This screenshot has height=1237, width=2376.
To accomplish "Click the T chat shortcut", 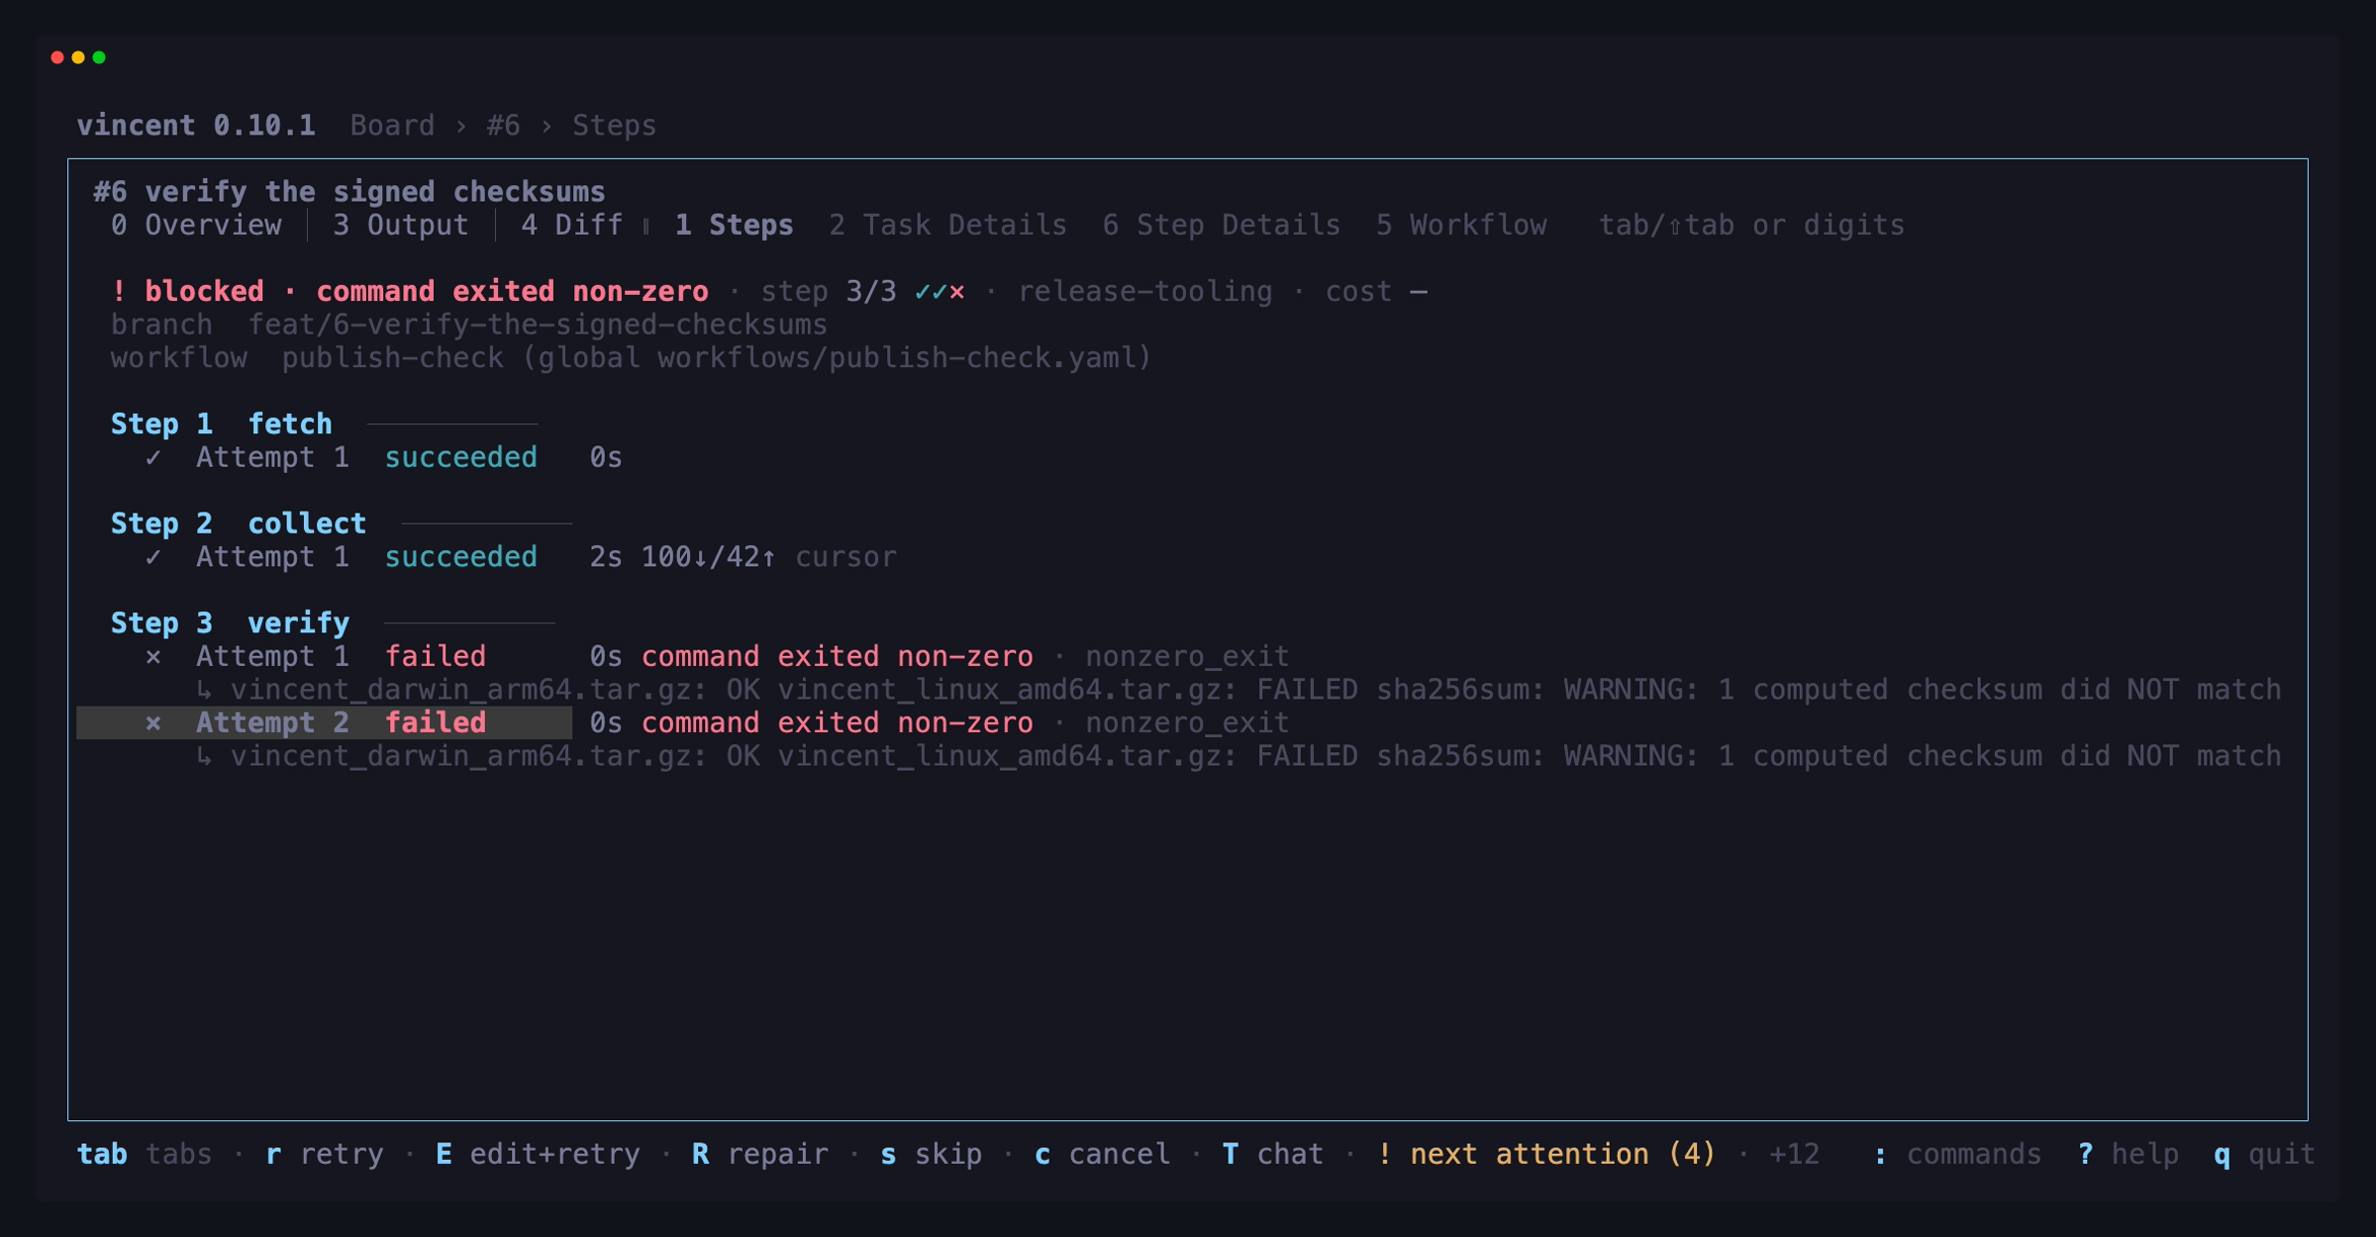I will tap(1272, 1154).
